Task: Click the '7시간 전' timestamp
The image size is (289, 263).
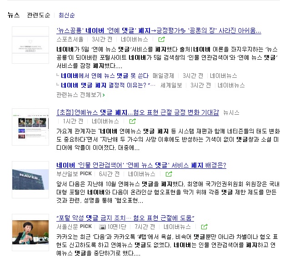Action: tap(144, 227)
